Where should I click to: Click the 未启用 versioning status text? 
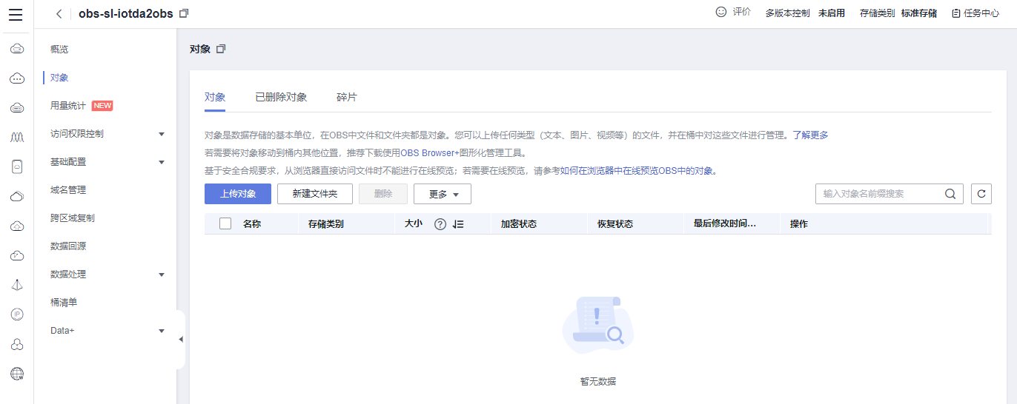click(x=832, y=13)
